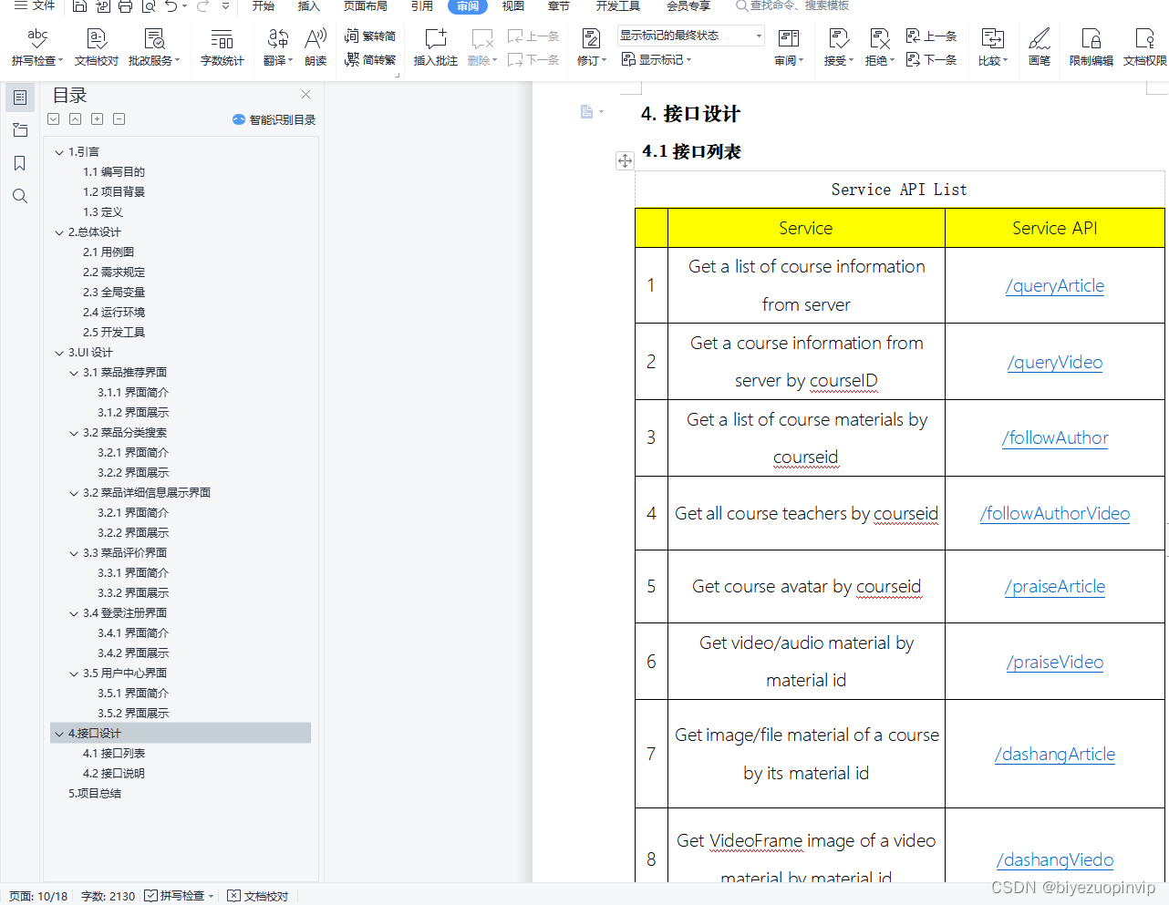Collapse all outline levels button

[76, 119]
